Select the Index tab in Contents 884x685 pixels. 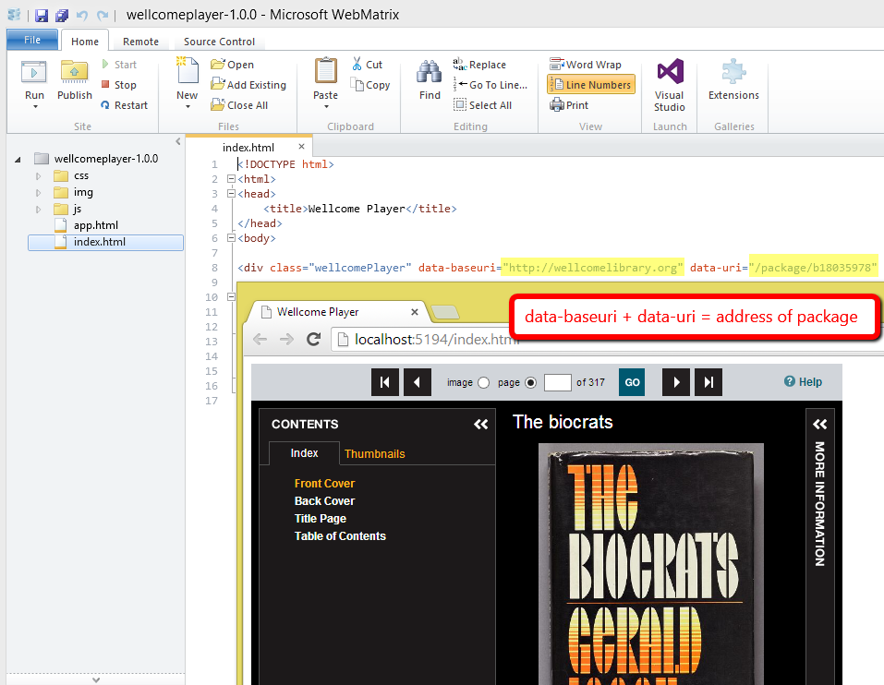click(x=305, y=453)
